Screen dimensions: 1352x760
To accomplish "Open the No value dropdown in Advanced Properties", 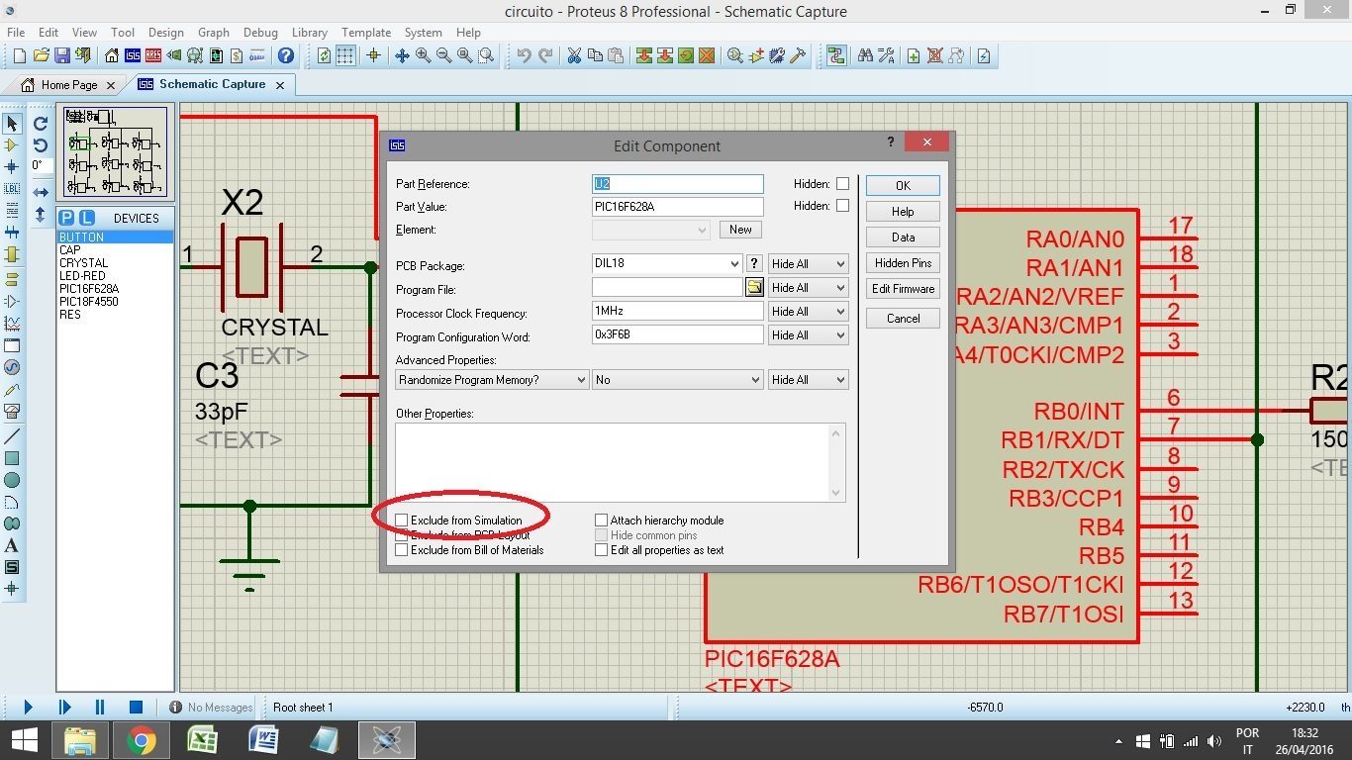I will (678, 380).
